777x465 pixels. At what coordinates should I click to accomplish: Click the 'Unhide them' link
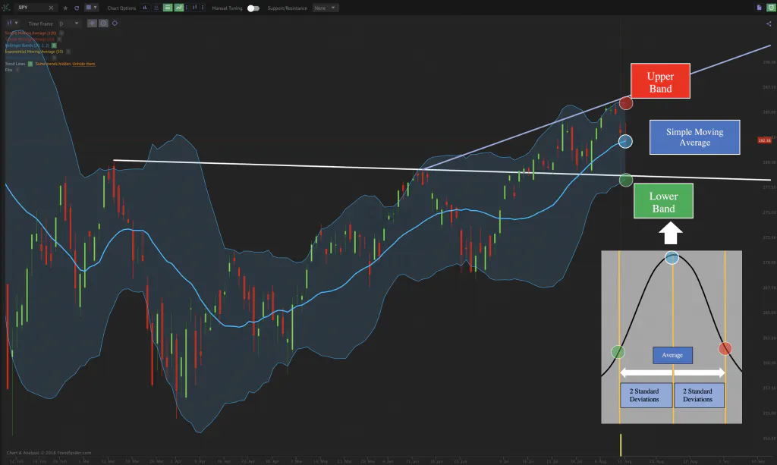83,64
